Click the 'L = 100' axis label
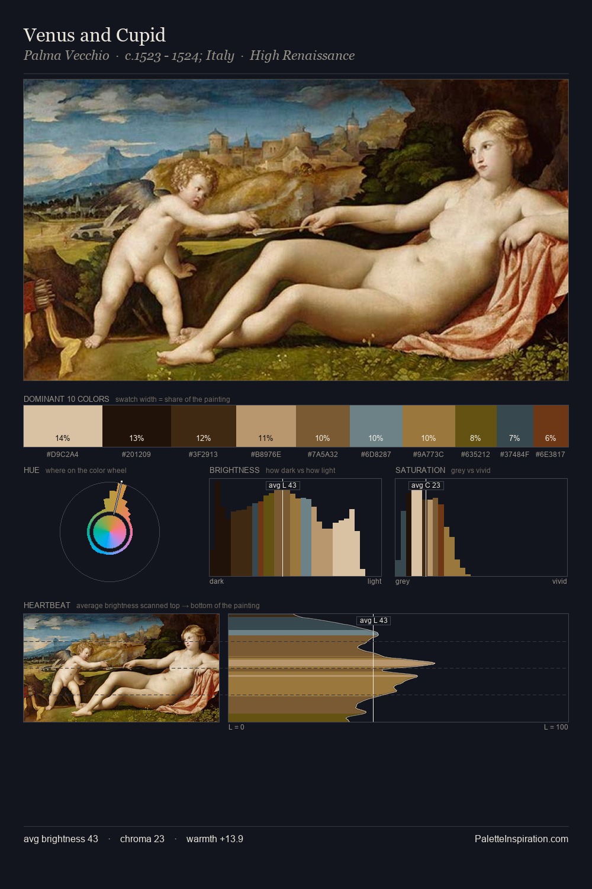 [556, 727]
